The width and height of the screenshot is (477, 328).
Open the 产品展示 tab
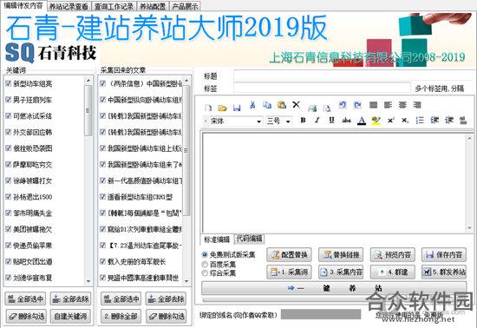(x=185, y=6)
